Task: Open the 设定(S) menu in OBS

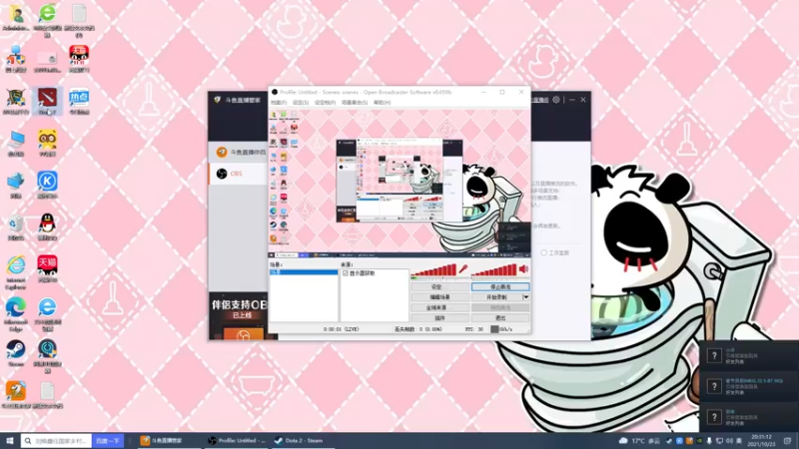Action: (x=301, y=103)
